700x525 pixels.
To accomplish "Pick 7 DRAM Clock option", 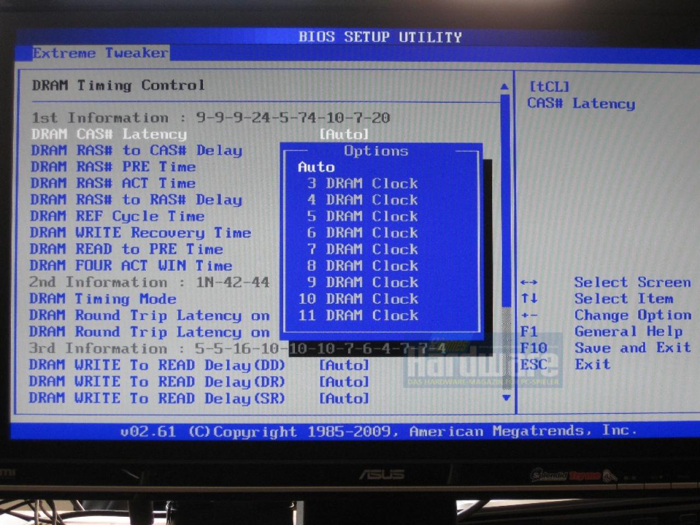I will pyautogui.click(x=362, y=249).
